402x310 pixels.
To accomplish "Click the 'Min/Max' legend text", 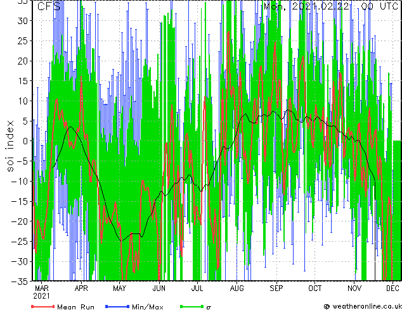I will pyautogui.click(x=148, y=307).
